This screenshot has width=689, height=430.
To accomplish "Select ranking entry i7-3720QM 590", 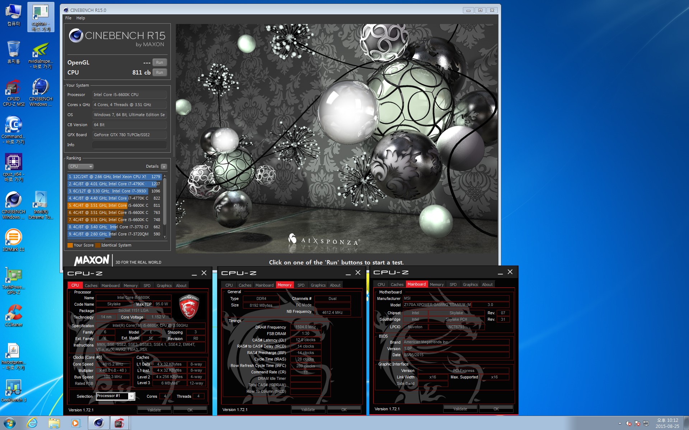I will [x=114, y=234].
